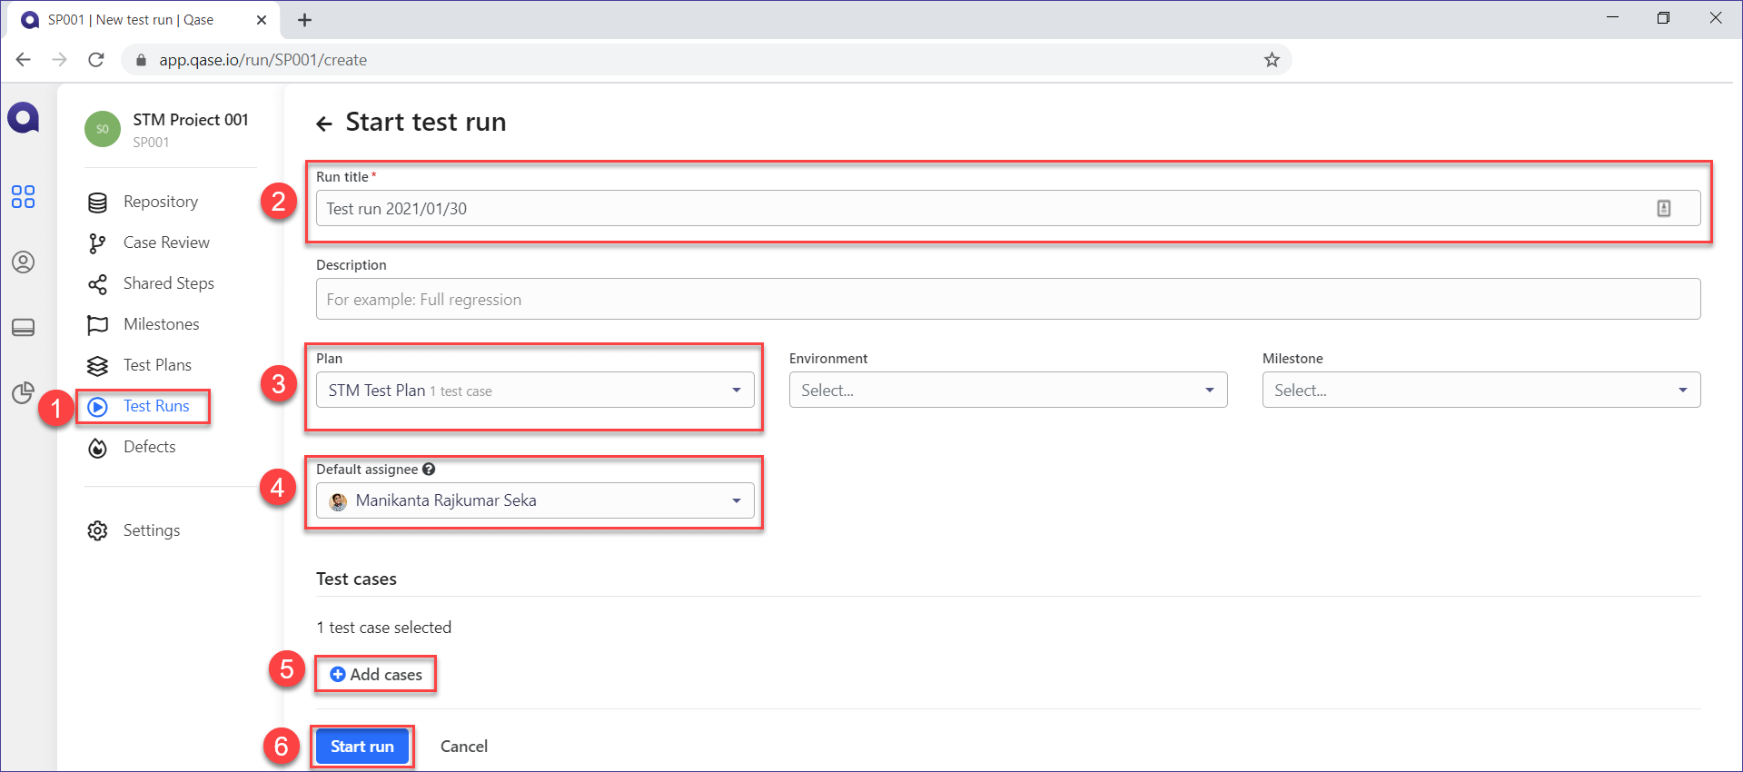
Task: Click the Start run button
Action: click(362, 747)
